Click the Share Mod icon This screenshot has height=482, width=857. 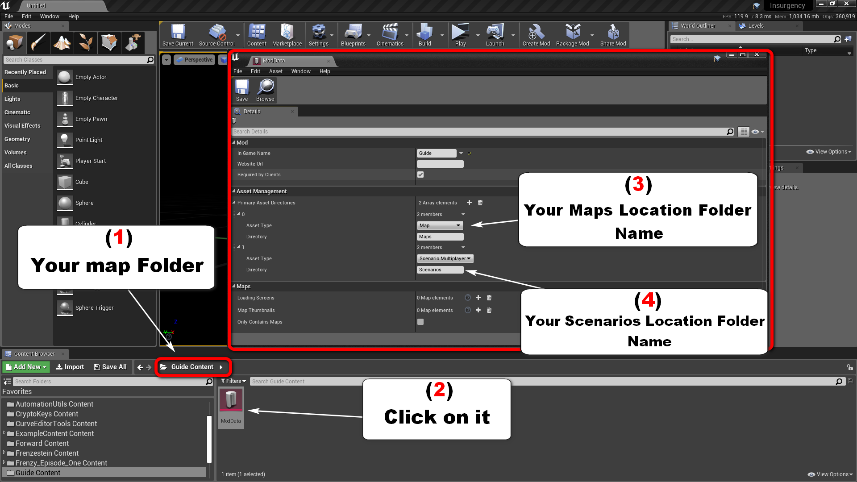(x=613, y=35)
